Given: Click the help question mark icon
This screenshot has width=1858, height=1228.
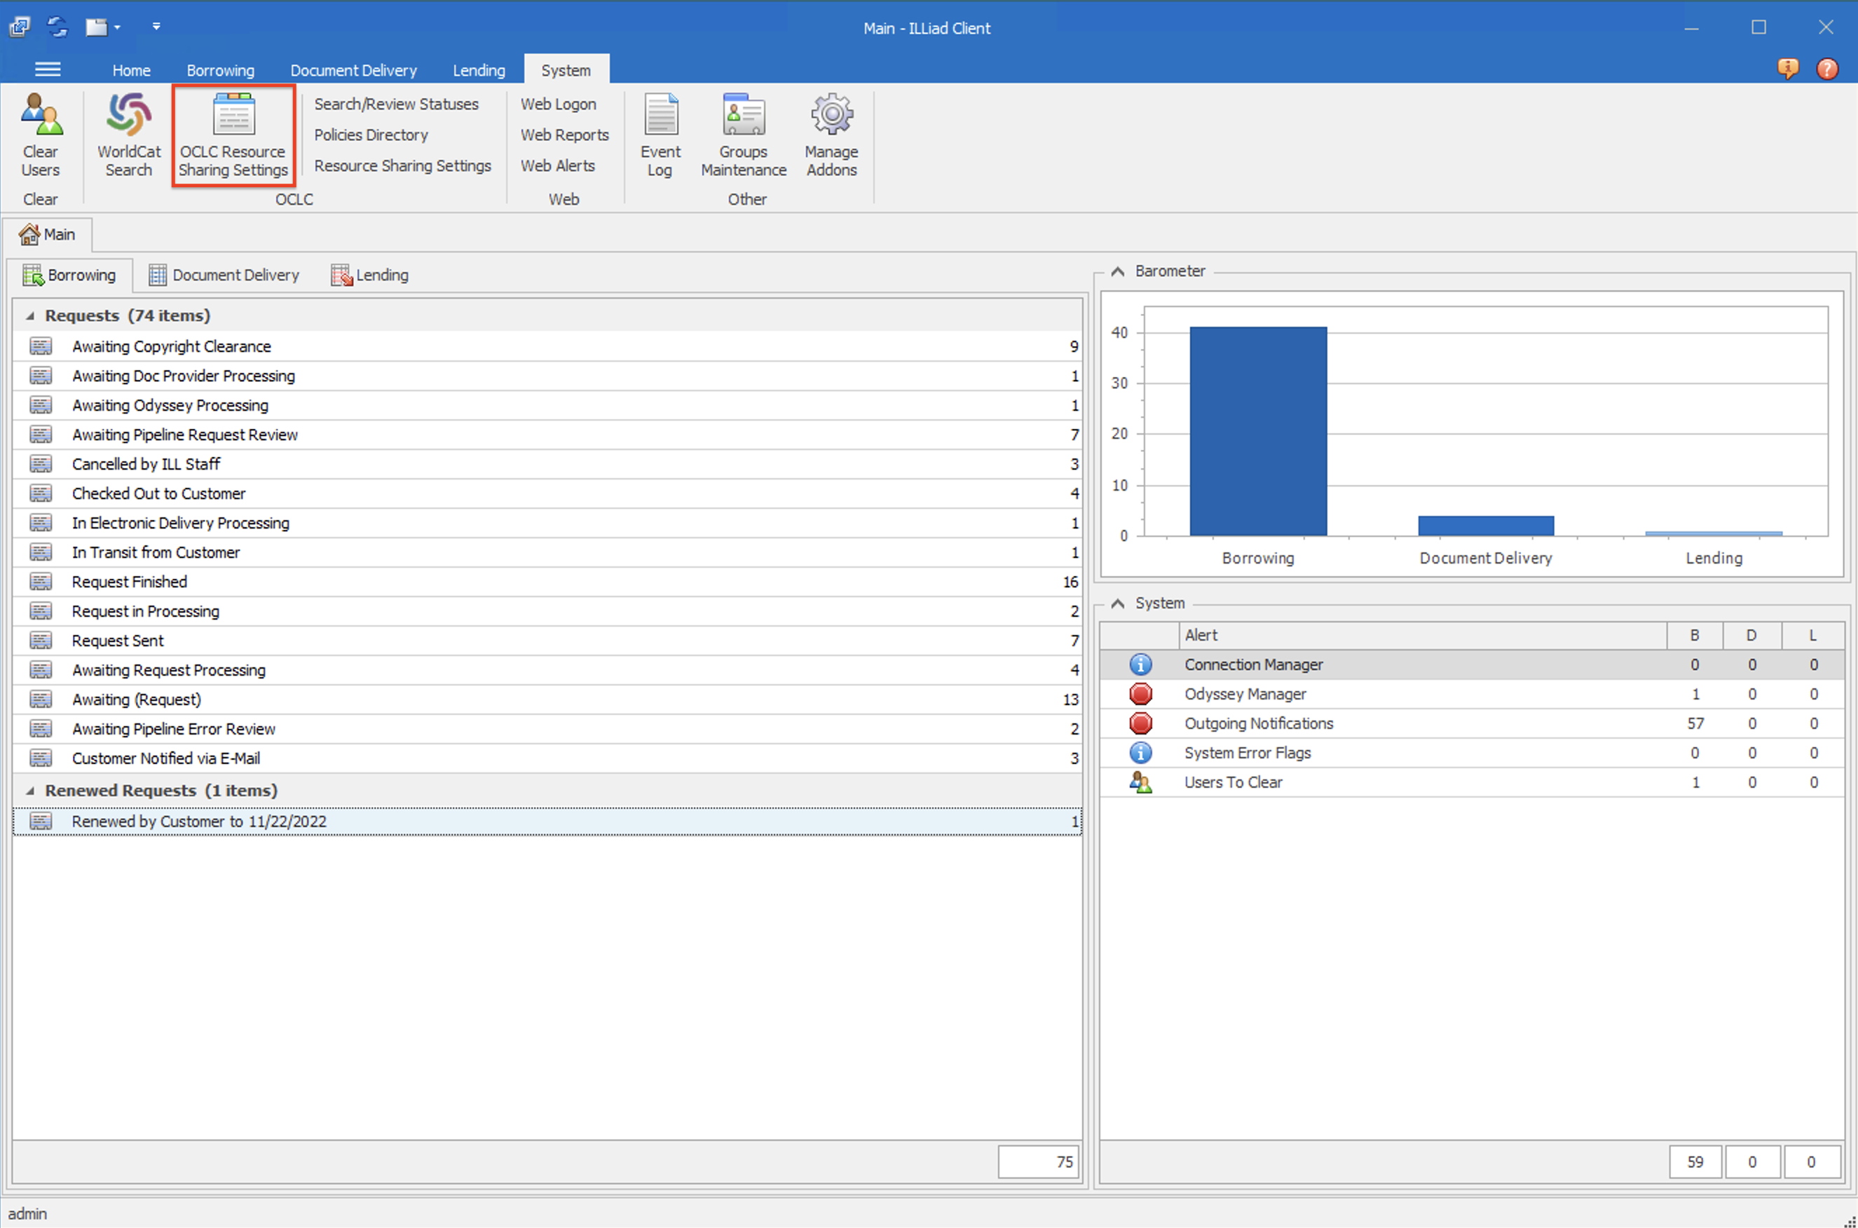Looking at the screenshot, I should click(1827, 69).
